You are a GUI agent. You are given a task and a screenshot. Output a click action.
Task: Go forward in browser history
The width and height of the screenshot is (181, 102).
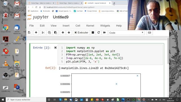(x=33, y=7)
